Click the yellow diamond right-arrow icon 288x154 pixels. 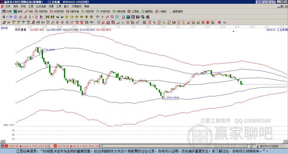(72, 17)
